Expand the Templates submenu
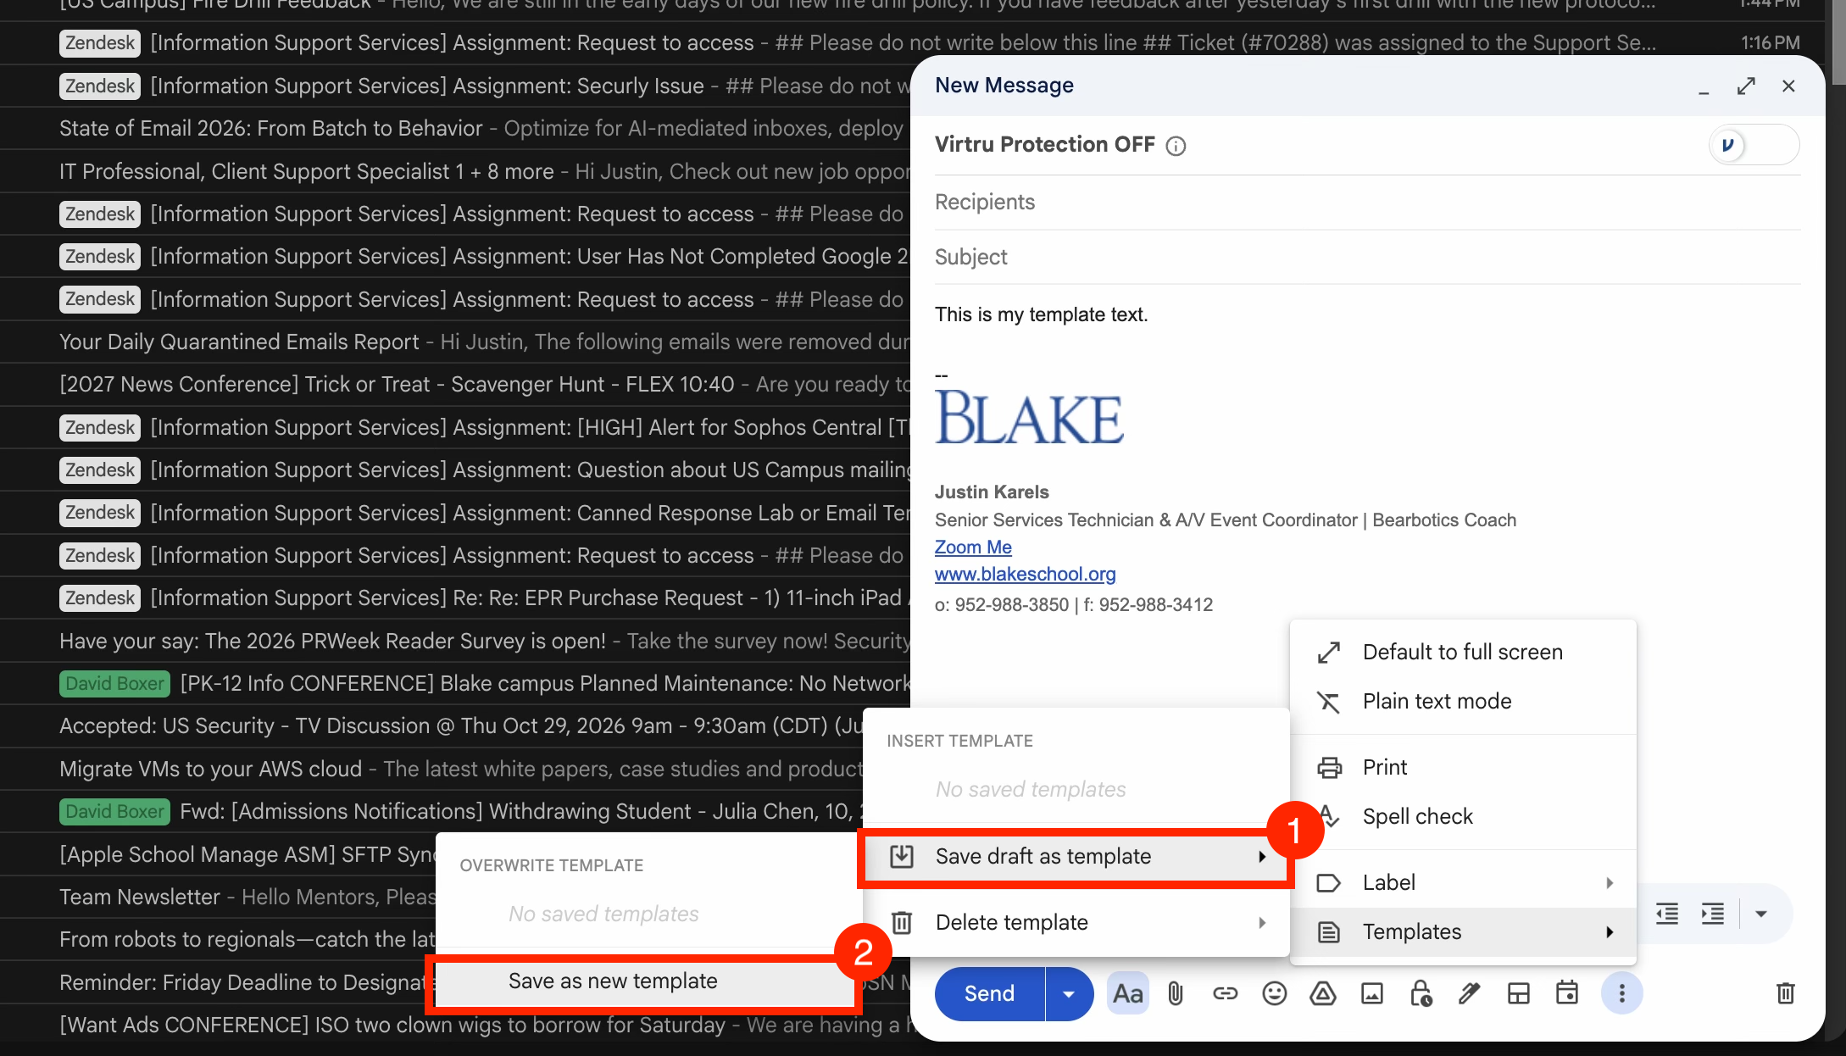Image resolution: width=1846 pixels, height=1056 pixels. (x=1463, y=932)
